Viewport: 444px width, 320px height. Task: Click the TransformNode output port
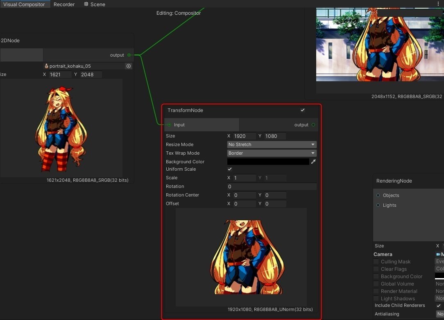coord(313,125)
